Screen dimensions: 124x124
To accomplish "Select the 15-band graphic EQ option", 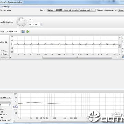I will coord(4,51).
